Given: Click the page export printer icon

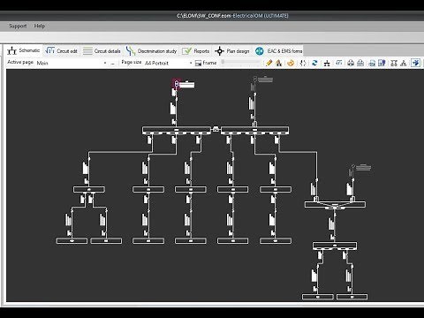Looking at the screenshot, I should (x=372, y=63).
